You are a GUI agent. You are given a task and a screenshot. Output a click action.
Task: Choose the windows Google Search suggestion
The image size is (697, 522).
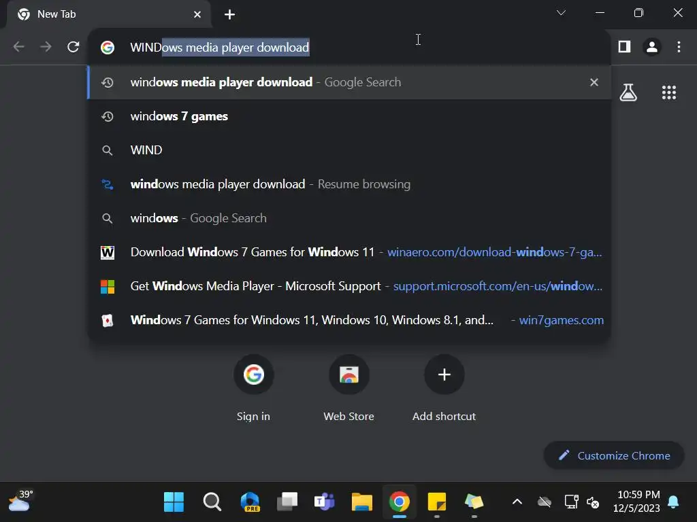pyautogui.click(x=349, y=218)
